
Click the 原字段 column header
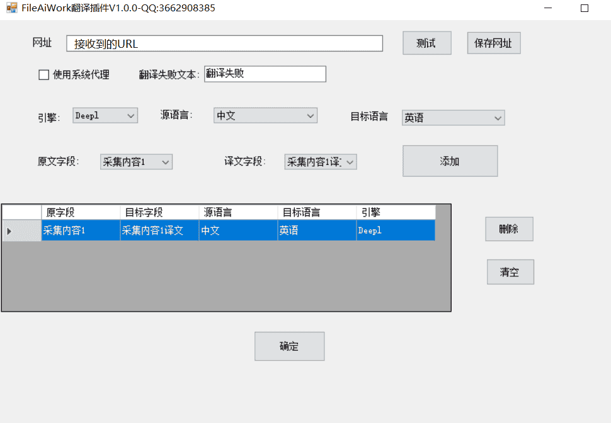[x=81, y=212]
